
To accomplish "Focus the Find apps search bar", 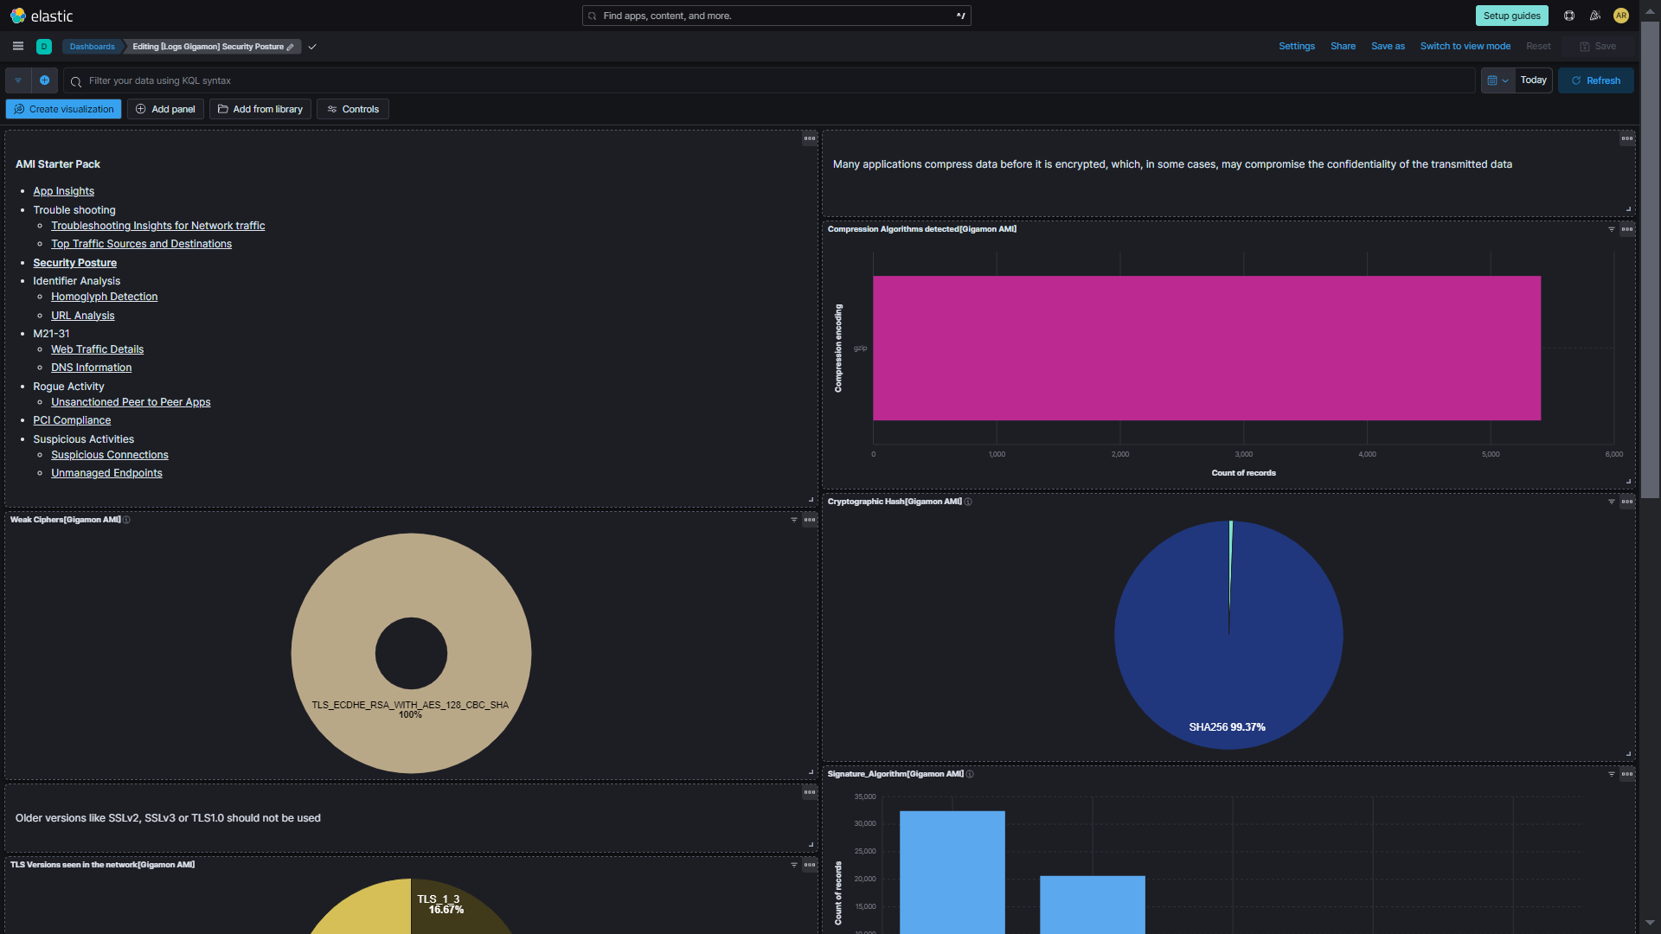I will (x=776, y=16).
